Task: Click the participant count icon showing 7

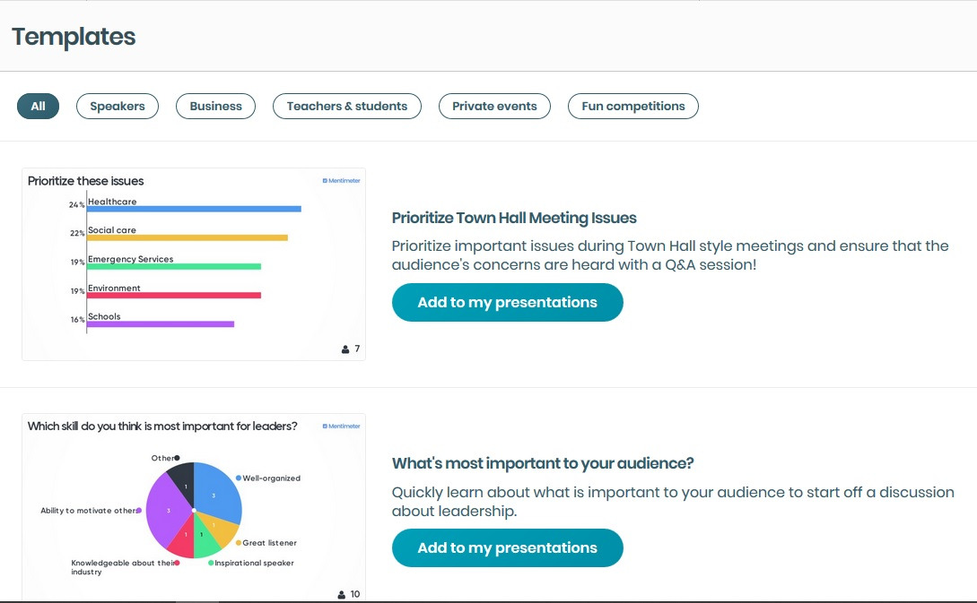Action: (x=346, y=349)
